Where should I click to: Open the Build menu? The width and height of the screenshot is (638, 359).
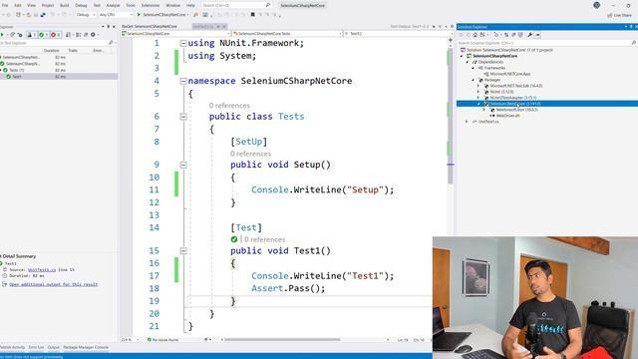64,5
